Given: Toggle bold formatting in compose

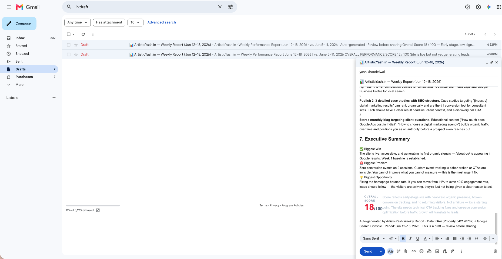Looking at the screenshot, I should point(403,238).
